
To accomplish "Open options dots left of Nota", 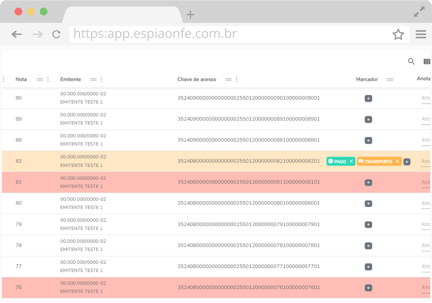I will click(3, 79).
